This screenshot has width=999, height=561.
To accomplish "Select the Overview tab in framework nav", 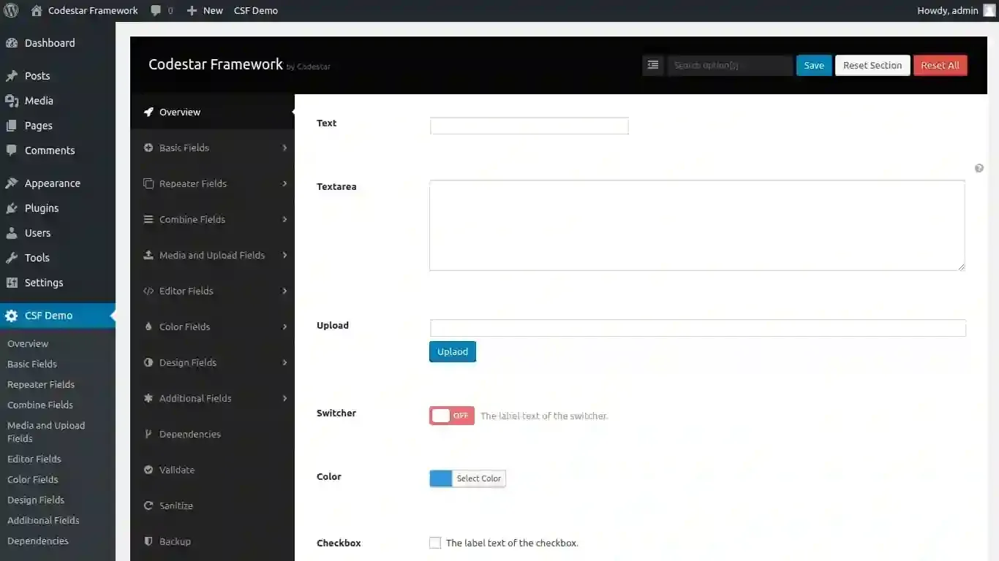I will pyautogui.click(x=212, y=112).
